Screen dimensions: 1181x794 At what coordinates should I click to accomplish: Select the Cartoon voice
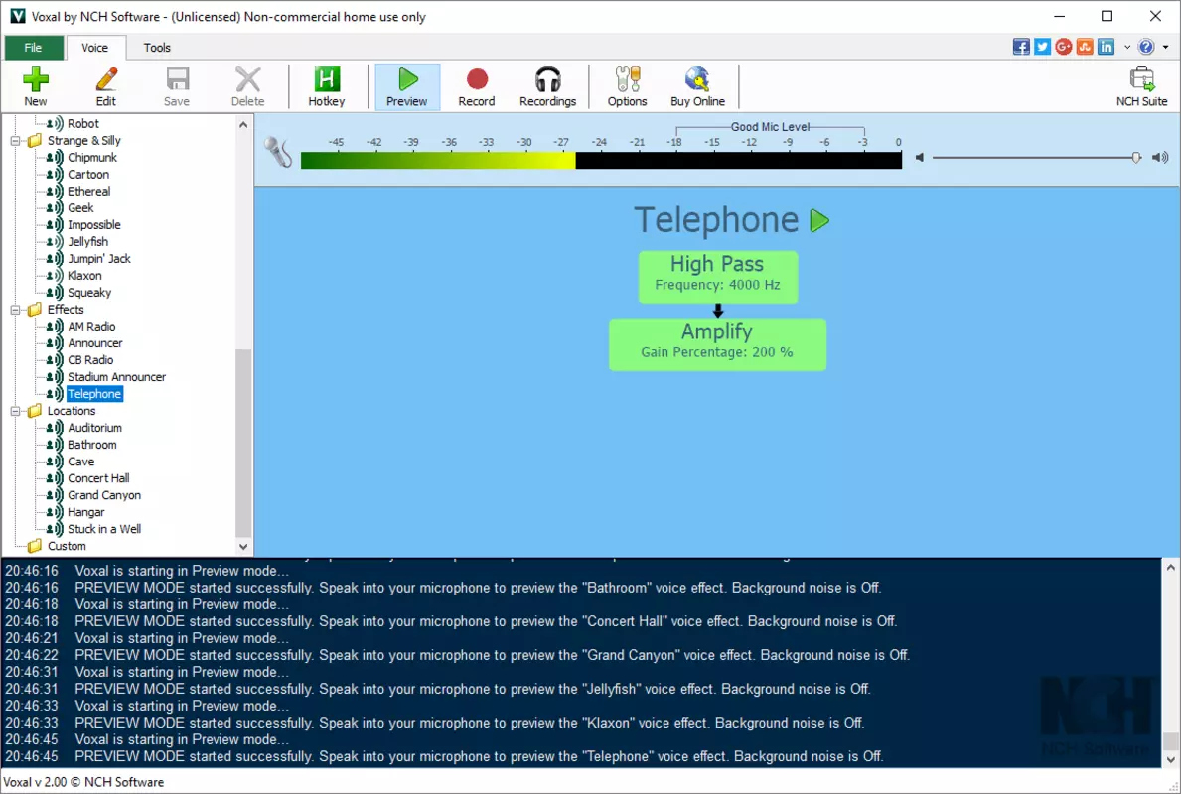[88, 174]
